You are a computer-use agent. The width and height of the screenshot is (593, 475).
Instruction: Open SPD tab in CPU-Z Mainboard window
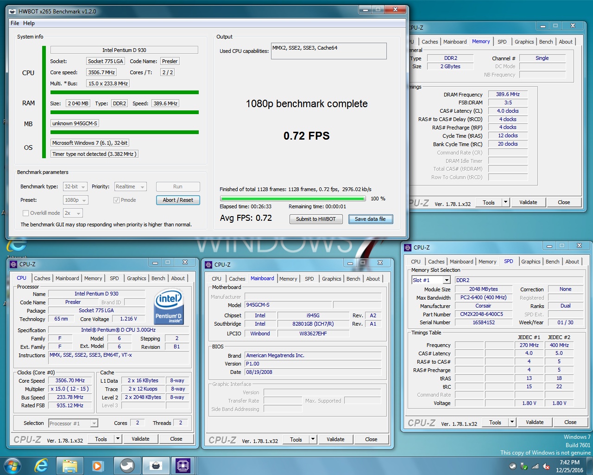(x=309, y=279)
